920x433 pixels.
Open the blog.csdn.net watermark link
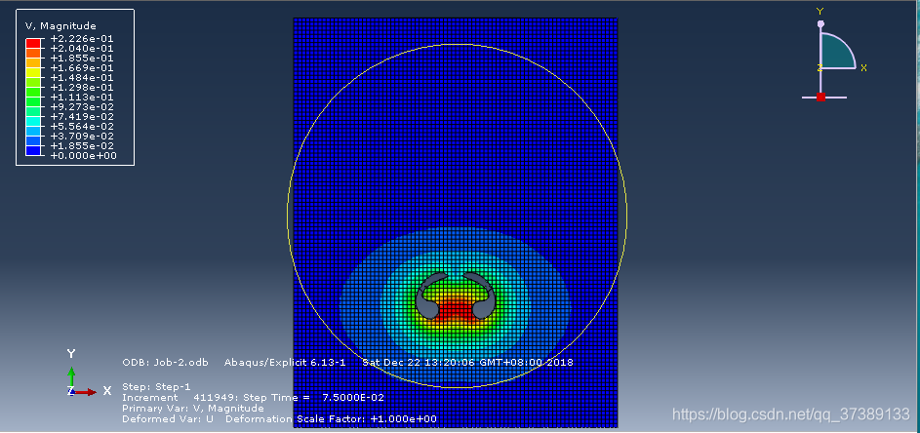tap(792, 415)
